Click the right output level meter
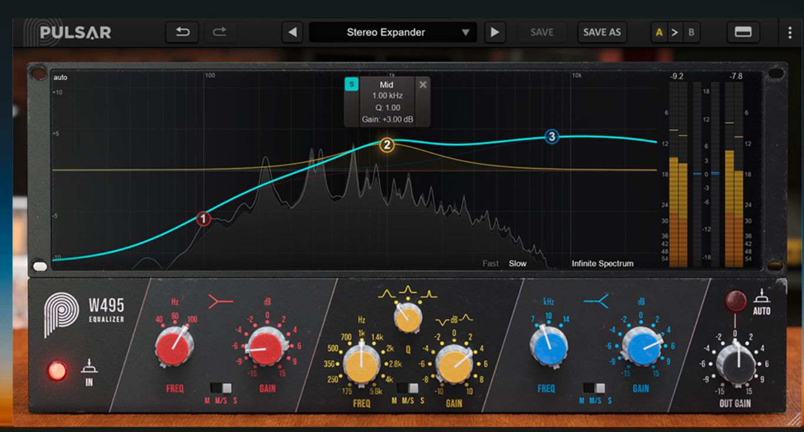 pyautogui.click(x=734, y=174)
